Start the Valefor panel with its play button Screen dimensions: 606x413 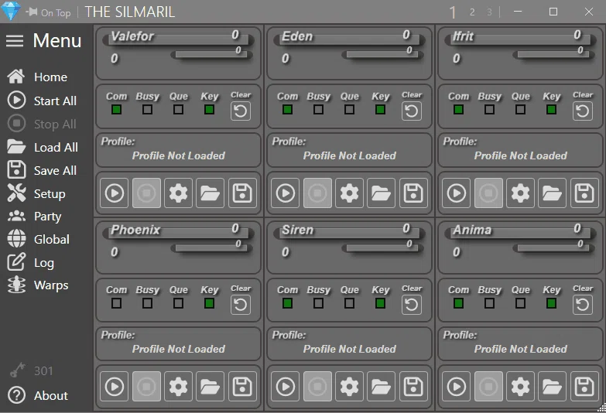coord(115,193)
